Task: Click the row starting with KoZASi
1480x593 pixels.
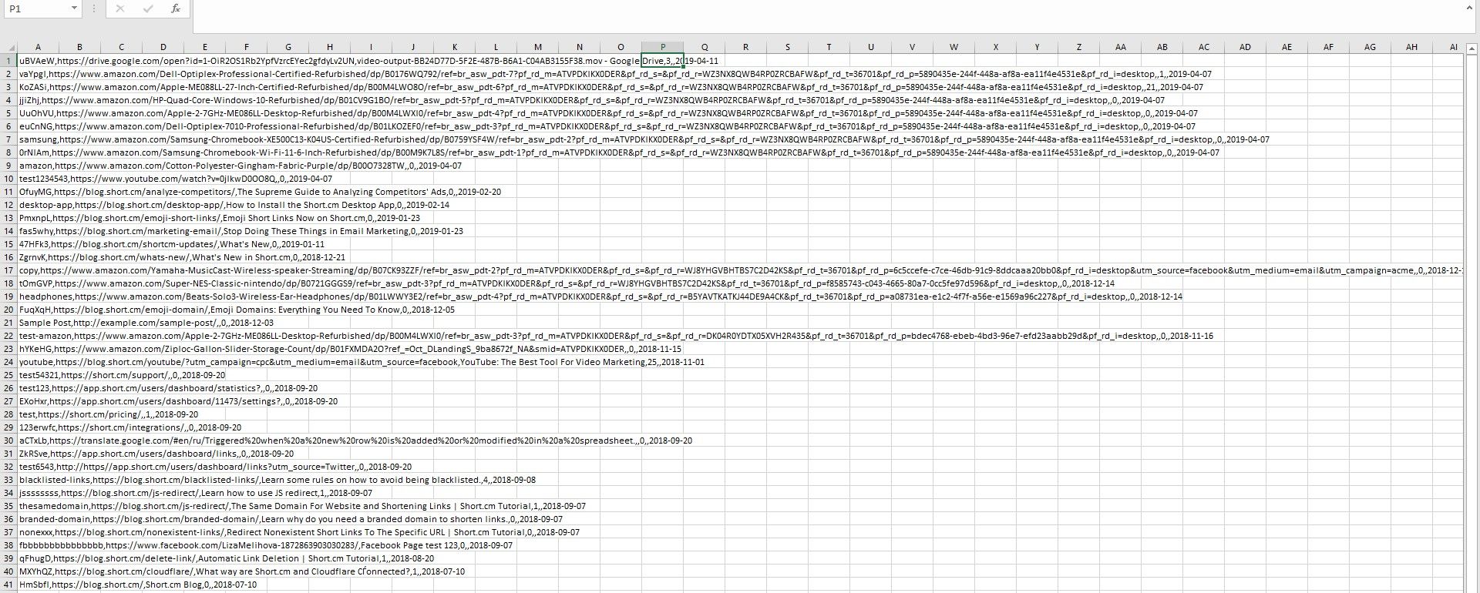Action: click(611, 87)
